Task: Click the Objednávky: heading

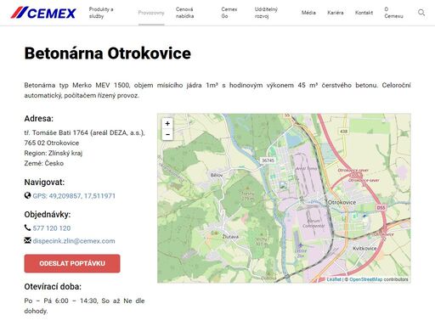Action: [x=48, y=215]
